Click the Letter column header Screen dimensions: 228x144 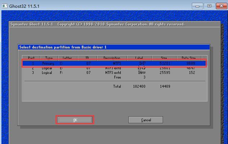(x=67, y=58)
